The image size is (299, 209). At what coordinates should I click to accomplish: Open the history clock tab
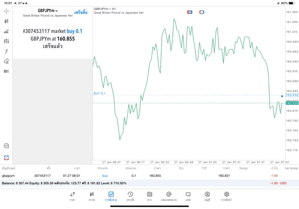click(x=130, y=196)
